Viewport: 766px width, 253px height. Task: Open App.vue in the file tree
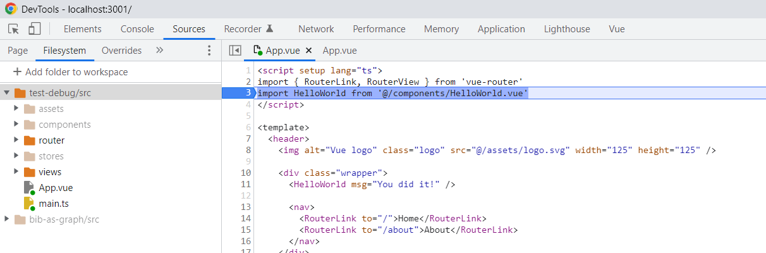click(x=56, y=188)
